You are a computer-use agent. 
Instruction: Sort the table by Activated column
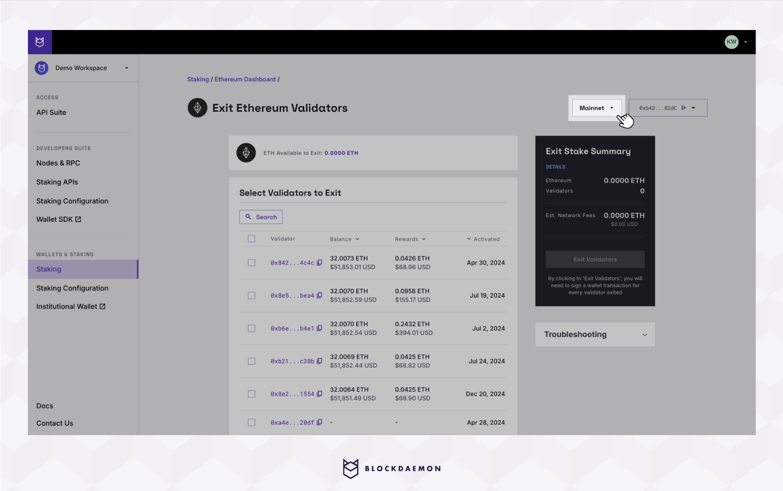click(x=483, y=239)
